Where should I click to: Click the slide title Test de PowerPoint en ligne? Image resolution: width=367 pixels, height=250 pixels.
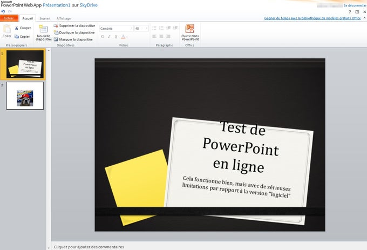click(240, 147)
